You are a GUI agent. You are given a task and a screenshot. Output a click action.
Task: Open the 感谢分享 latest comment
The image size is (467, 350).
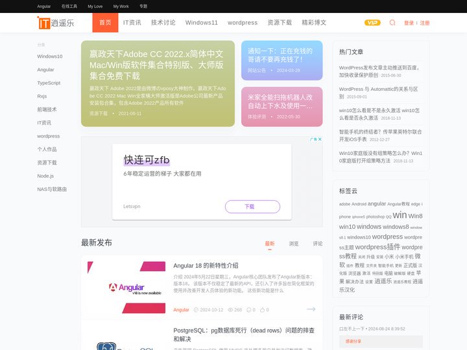[x=381, y=342]
